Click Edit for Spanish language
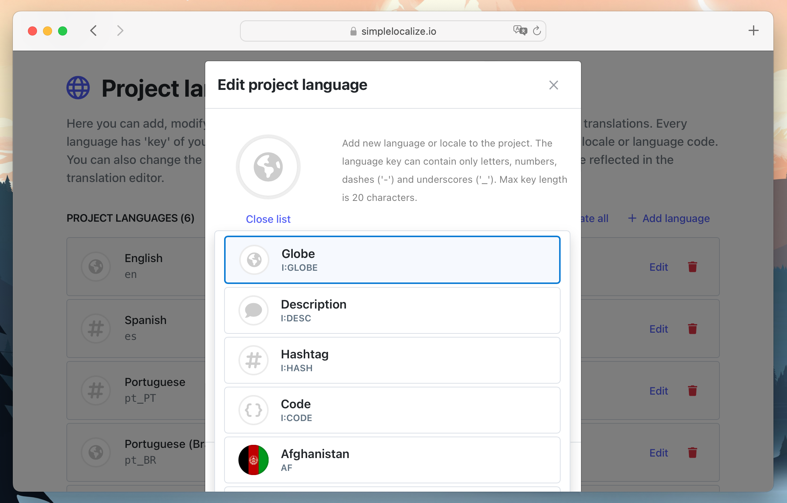Viewport: 787px width, 503px height. [x=658, y=329]
